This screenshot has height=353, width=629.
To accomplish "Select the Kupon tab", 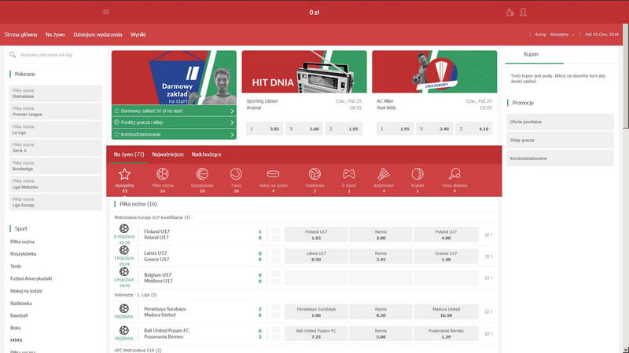I will 532,54.
